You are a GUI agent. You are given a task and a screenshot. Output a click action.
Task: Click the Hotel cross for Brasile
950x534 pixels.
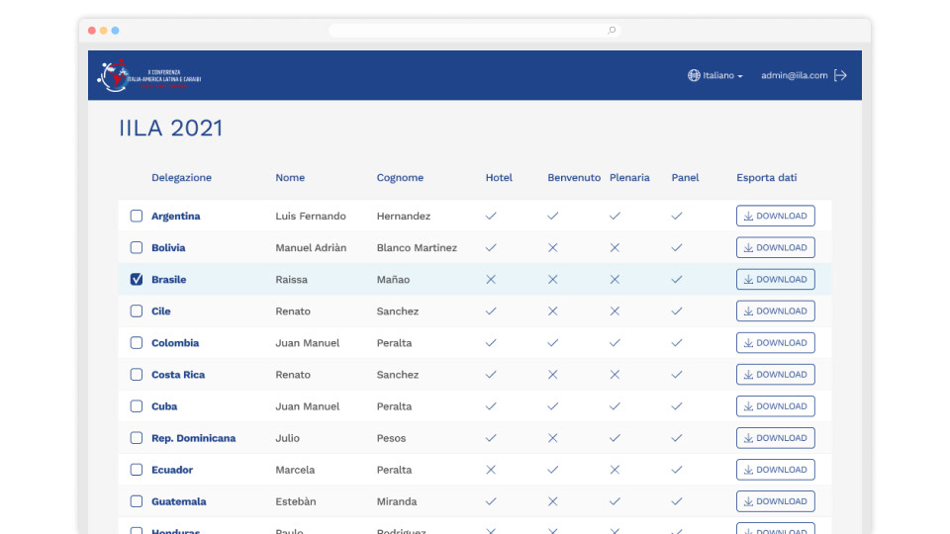(x=491, y=279)
